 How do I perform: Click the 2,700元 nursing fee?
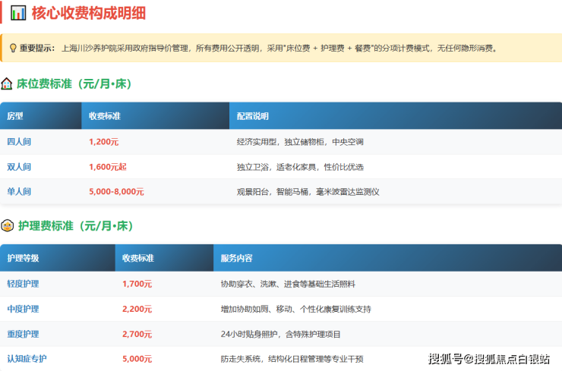[137, 334]
